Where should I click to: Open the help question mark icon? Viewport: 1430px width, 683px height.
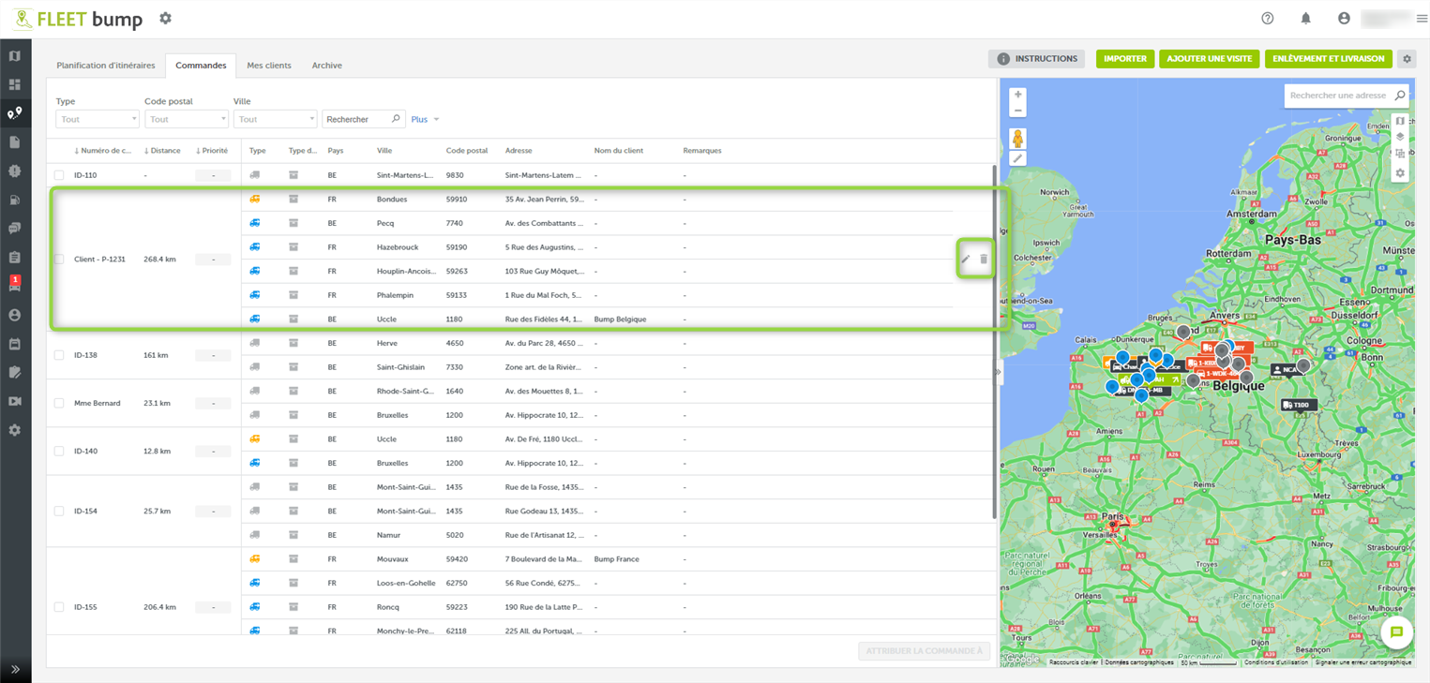[x=1268, y=19]
